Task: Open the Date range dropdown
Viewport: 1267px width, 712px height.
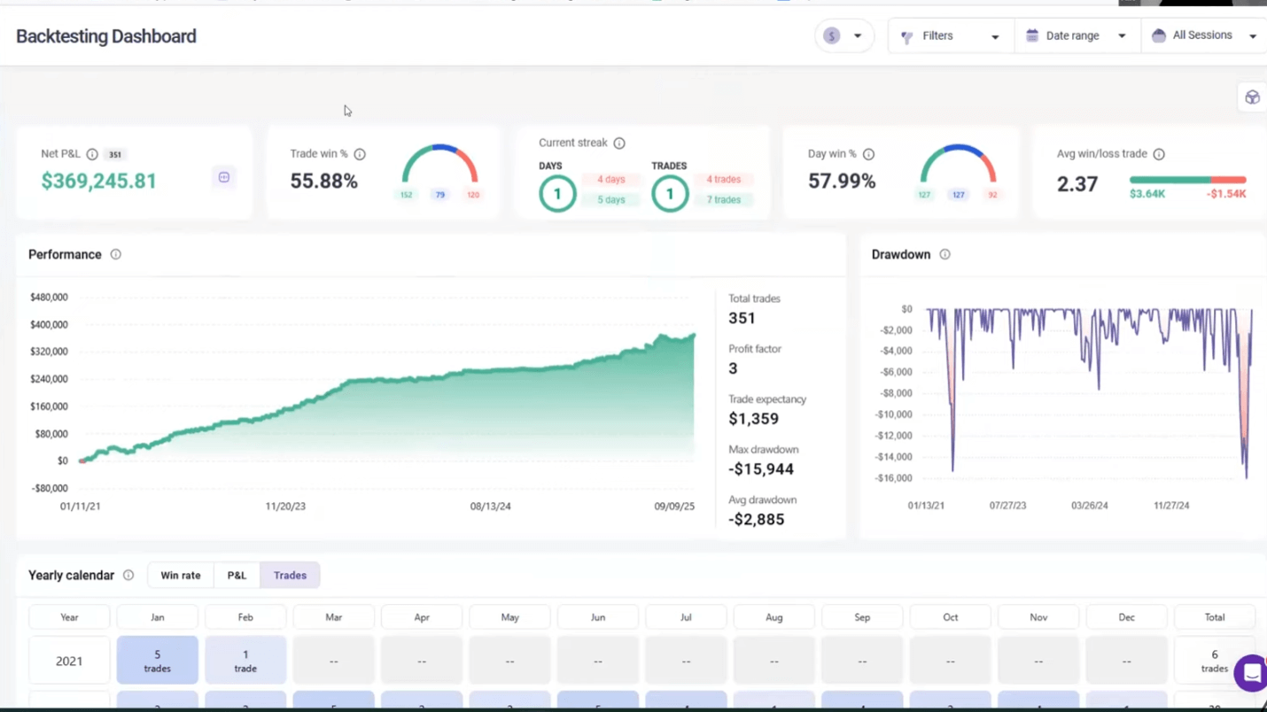Action: click(x=1077, y=36)
